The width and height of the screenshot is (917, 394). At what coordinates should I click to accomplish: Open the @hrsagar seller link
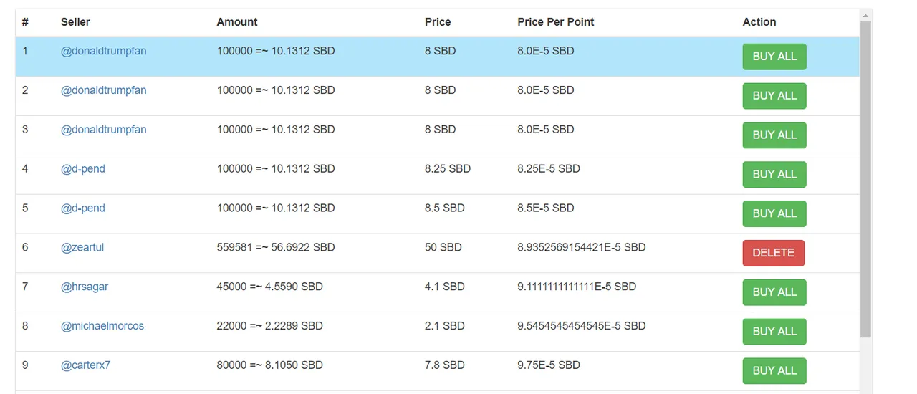pyautogui.click(x=85, y=287)
